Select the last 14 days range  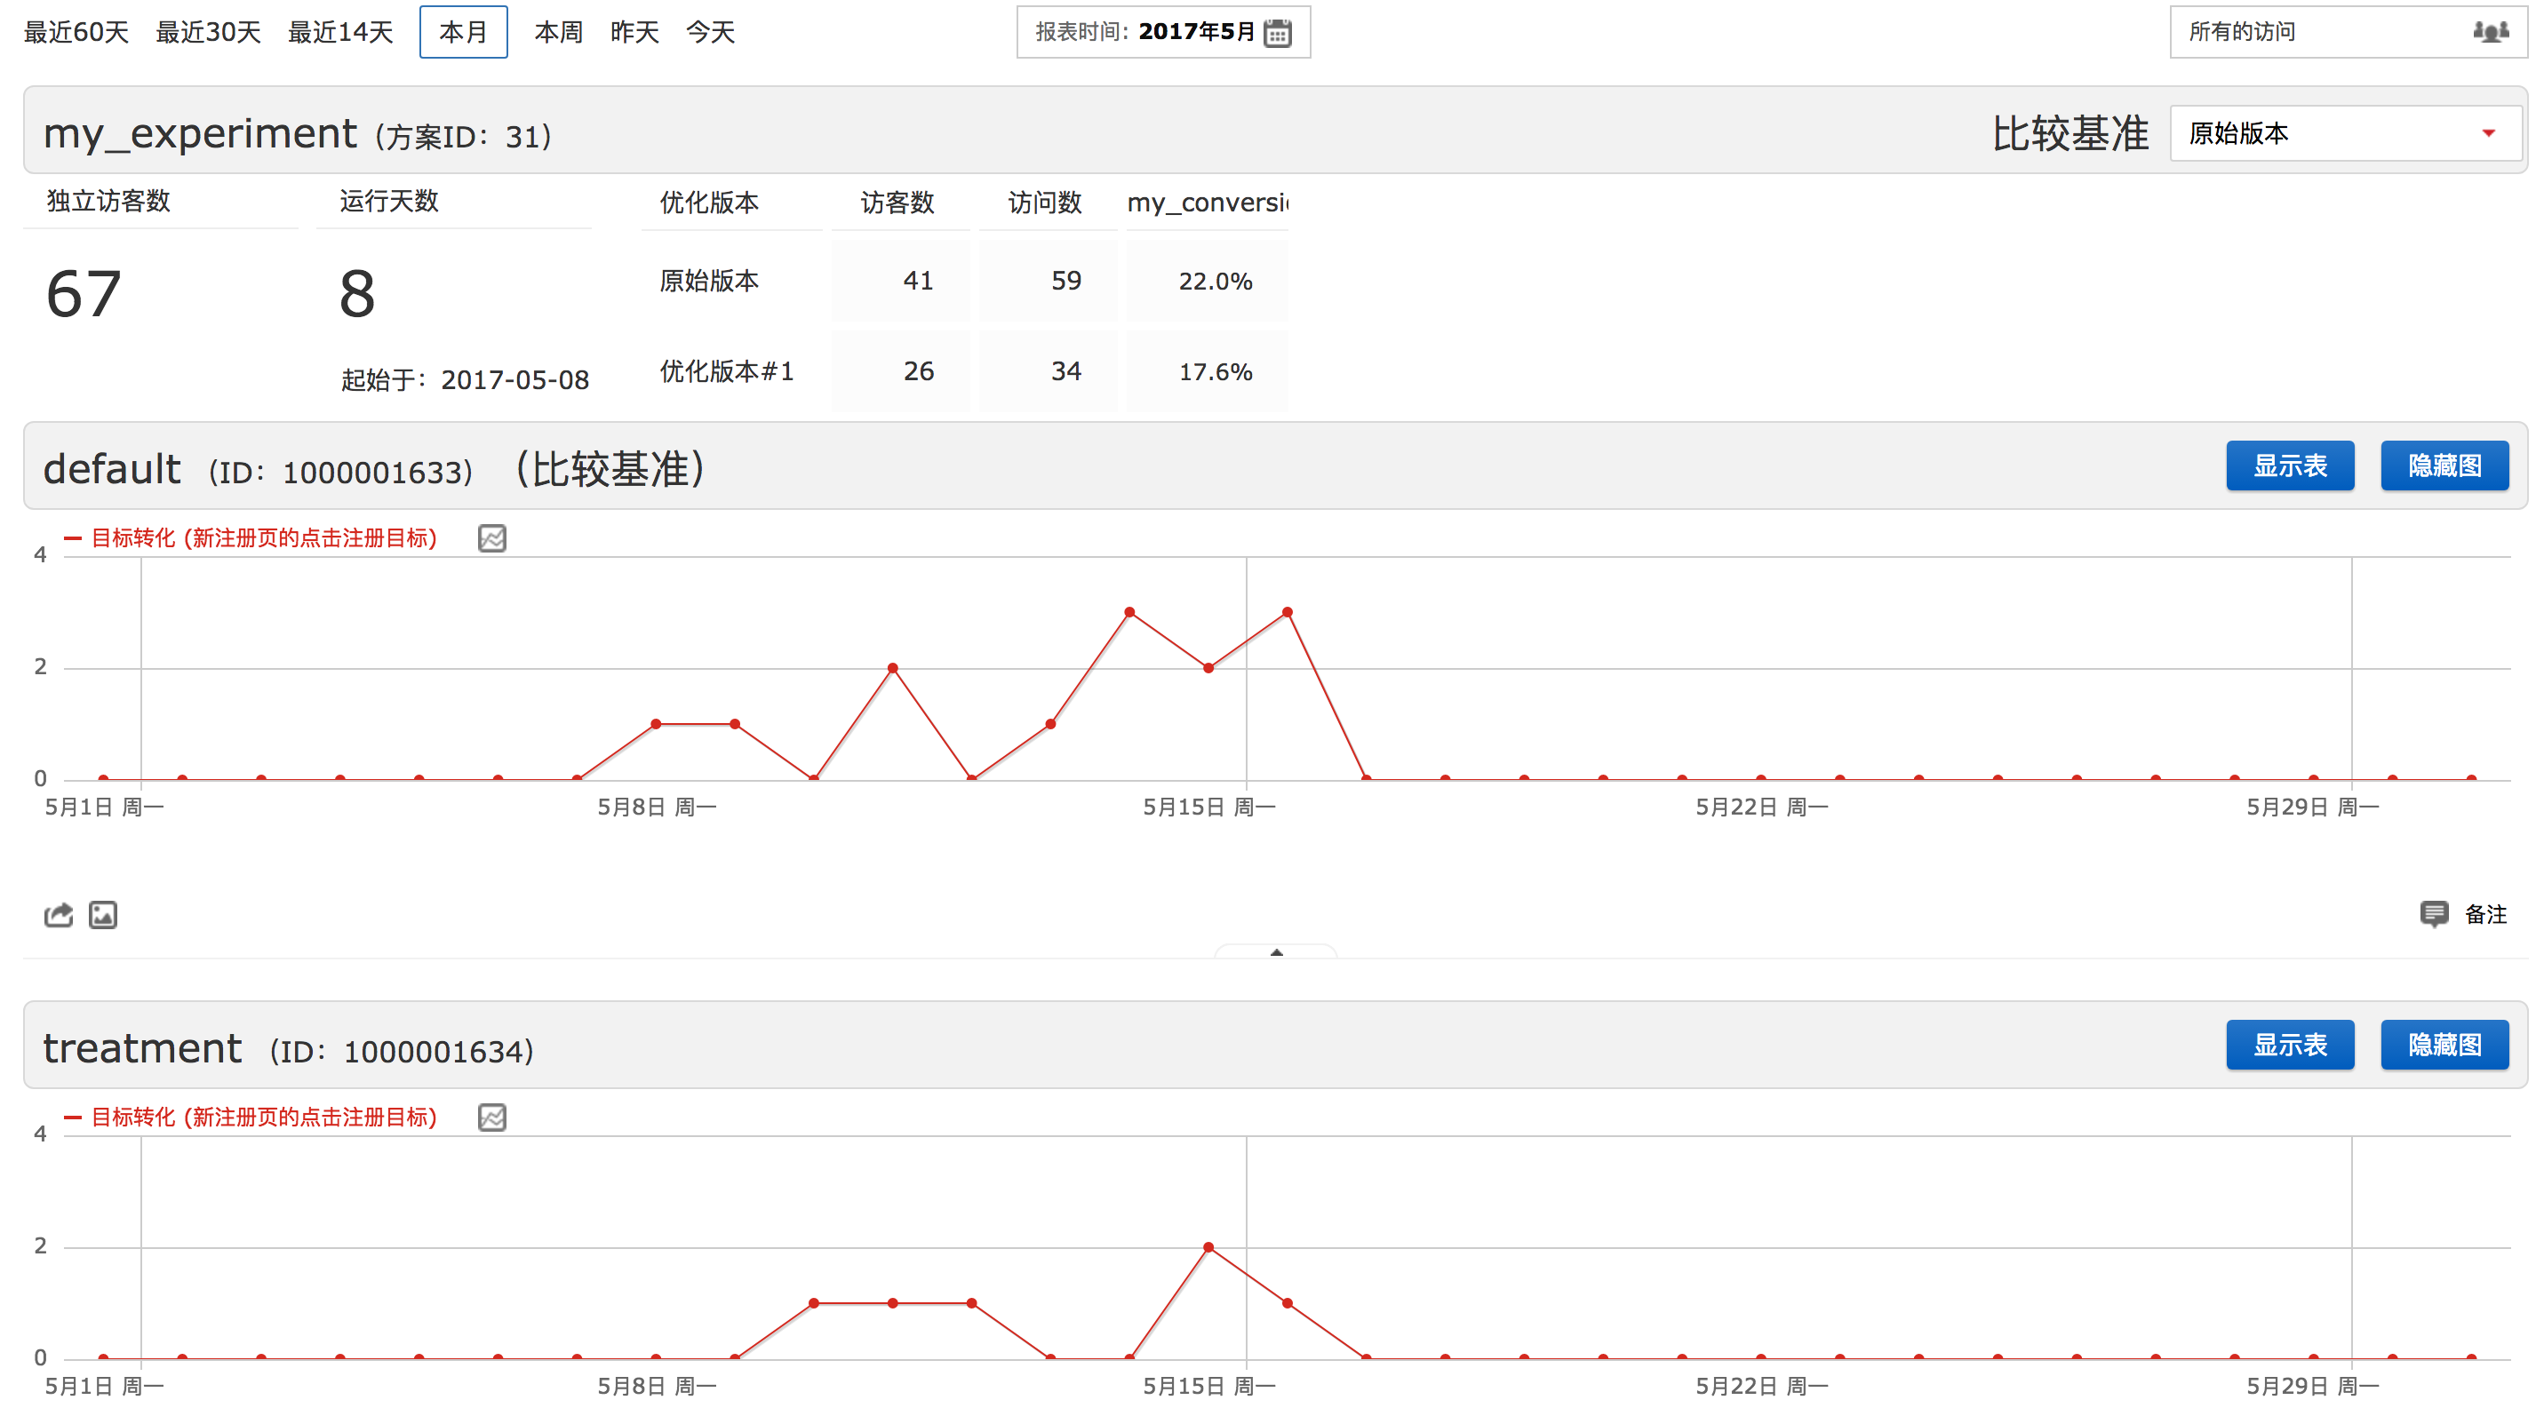(x=340, y=33)
